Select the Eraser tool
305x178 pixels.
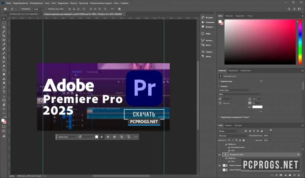point(4,66)
